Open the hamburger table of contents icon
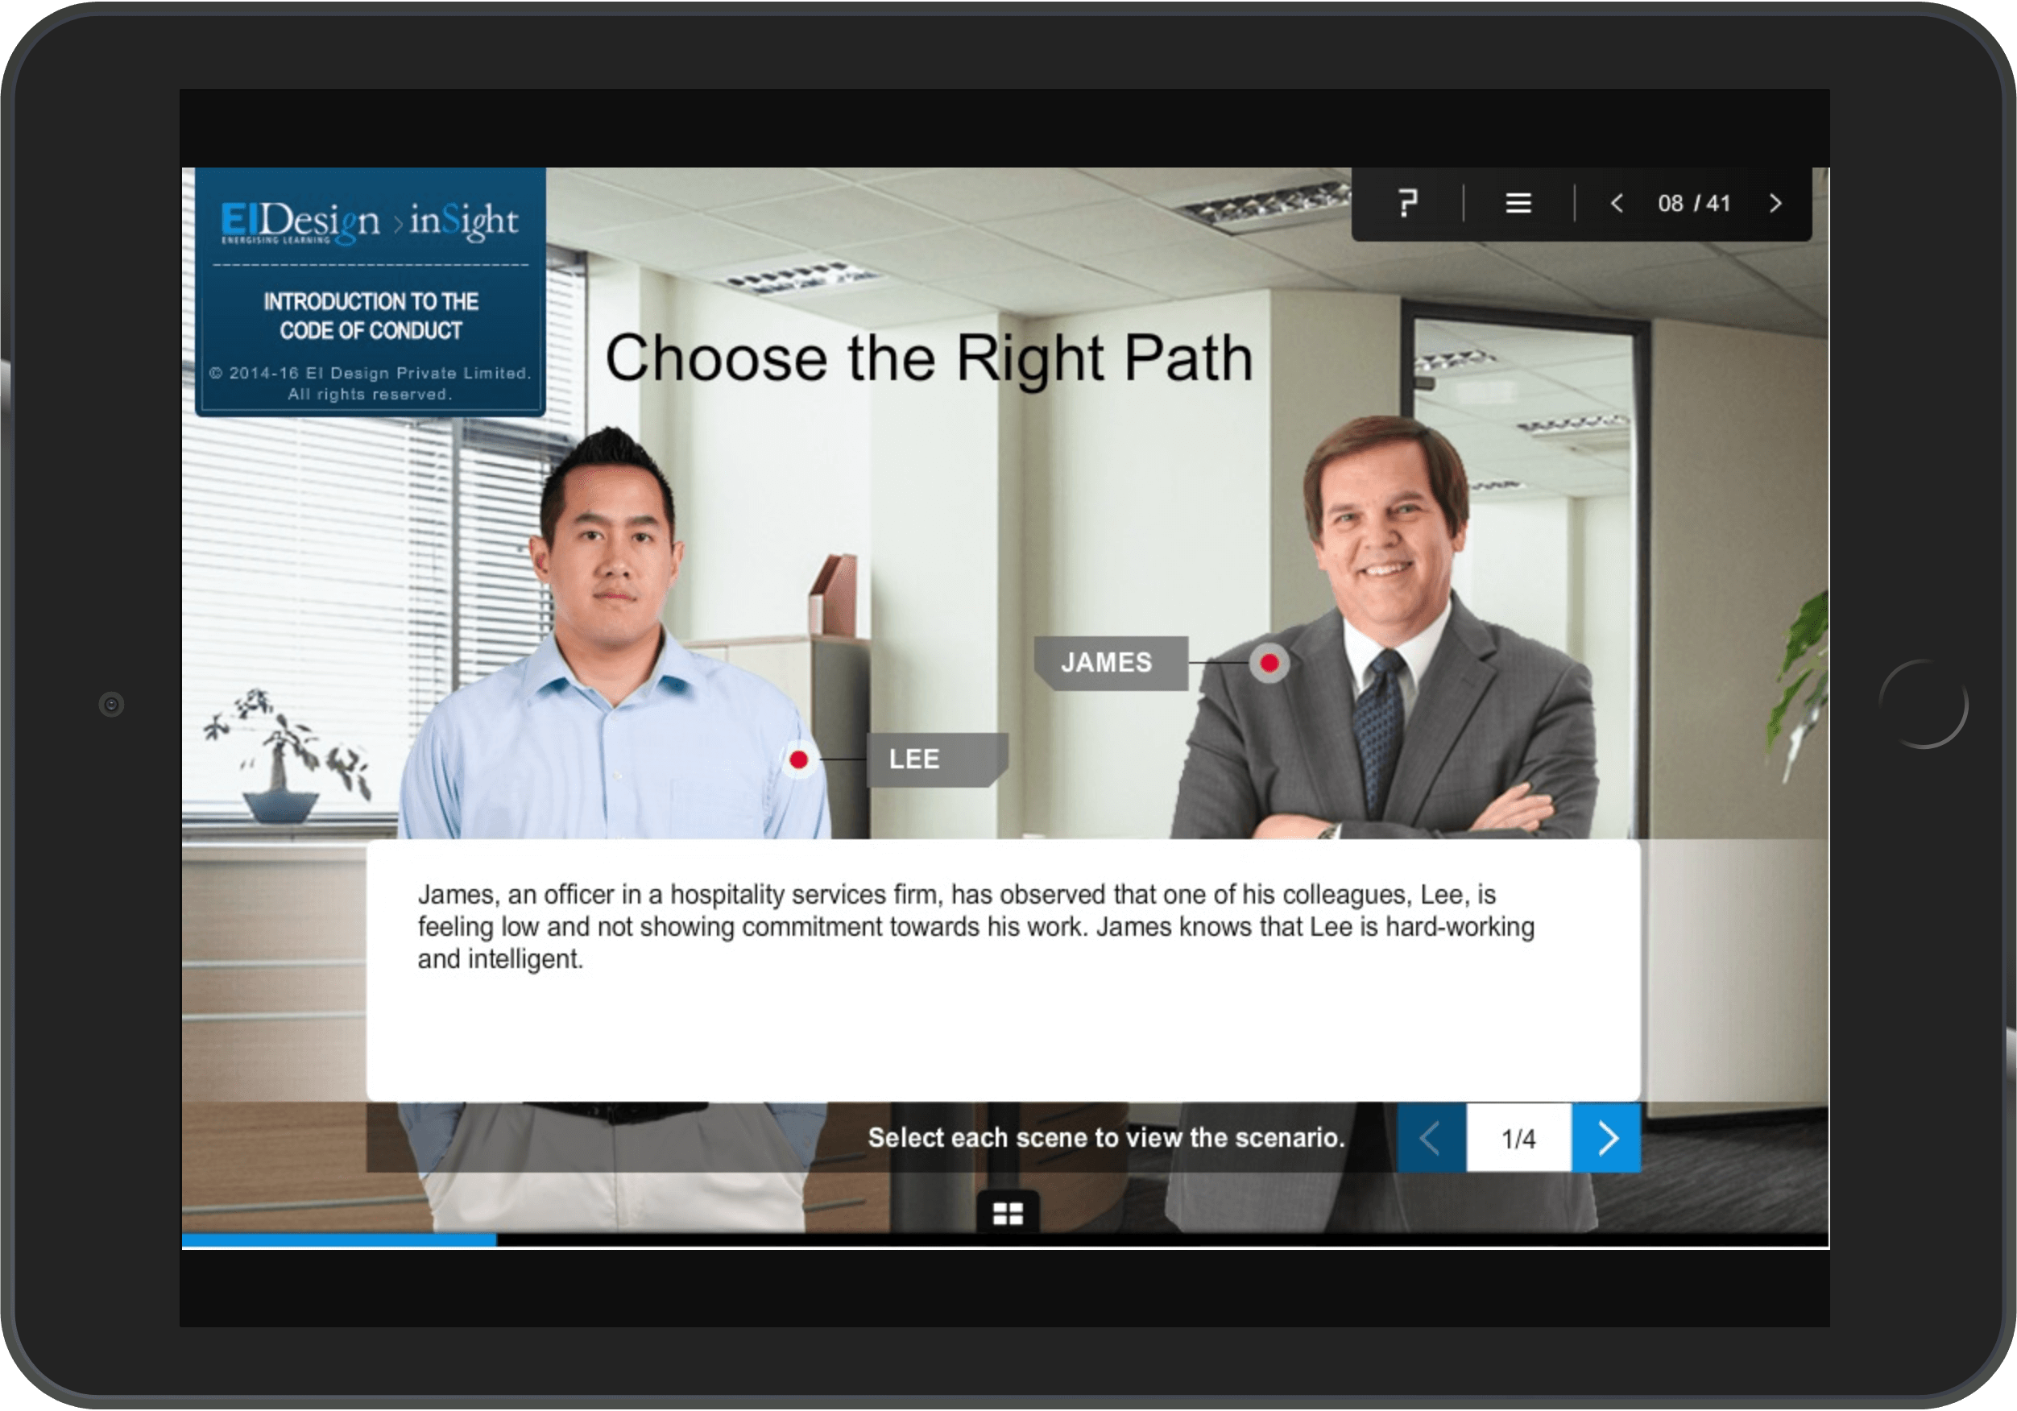Screen dimensions: 2017x1411 [x=1518, y=203]
